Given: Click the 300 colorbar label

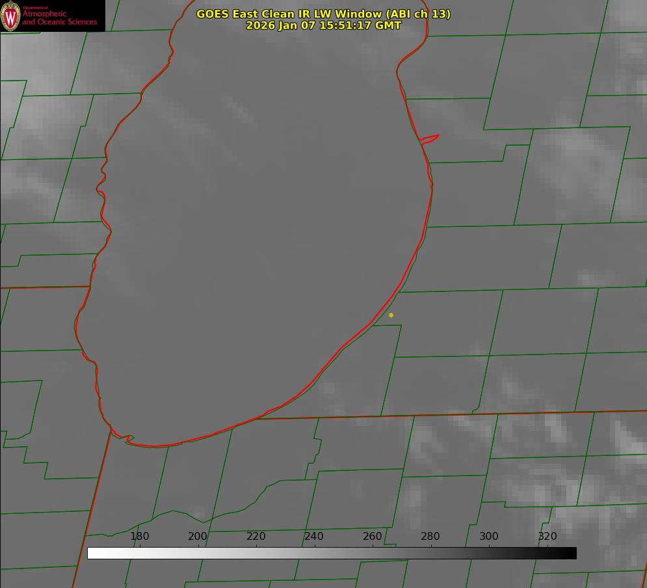Looking at the screenshot, I should (x=489, y=536).
